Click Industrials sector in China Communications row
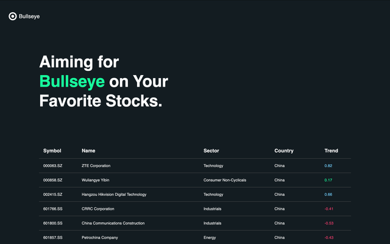This screenshot has width=390, height=244. pyautogui.click(x=212, y=223)
